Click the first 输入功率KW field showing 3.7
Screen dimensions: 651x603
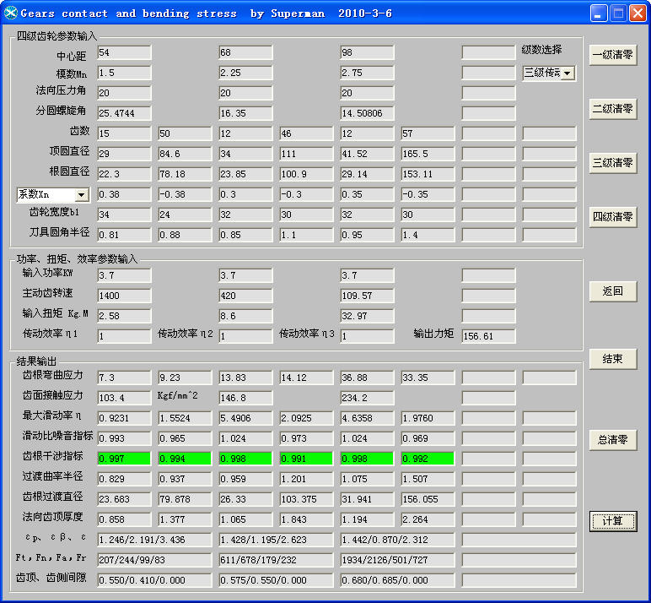point(124,275)
